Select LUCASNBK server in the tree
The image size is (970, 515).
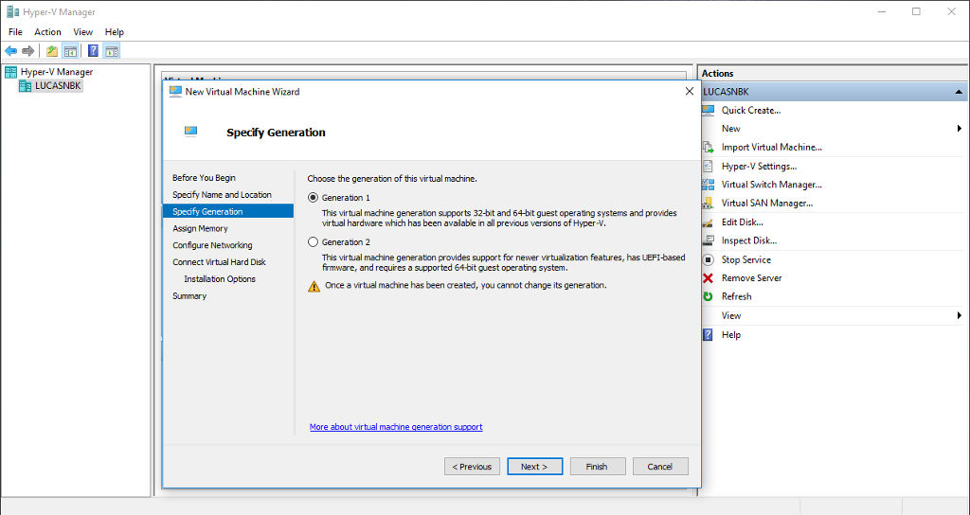point(58,86)
